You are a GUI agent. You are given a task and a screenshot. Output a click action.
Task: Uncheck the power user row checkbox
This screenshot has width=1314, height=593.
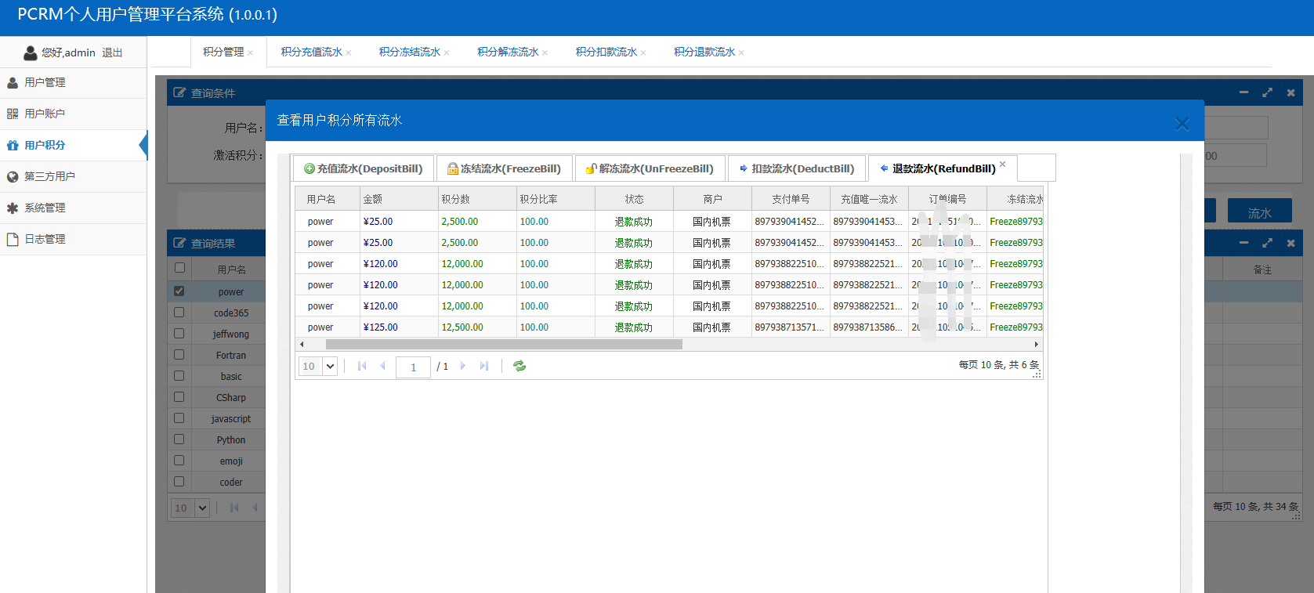(x=179, y=291)
